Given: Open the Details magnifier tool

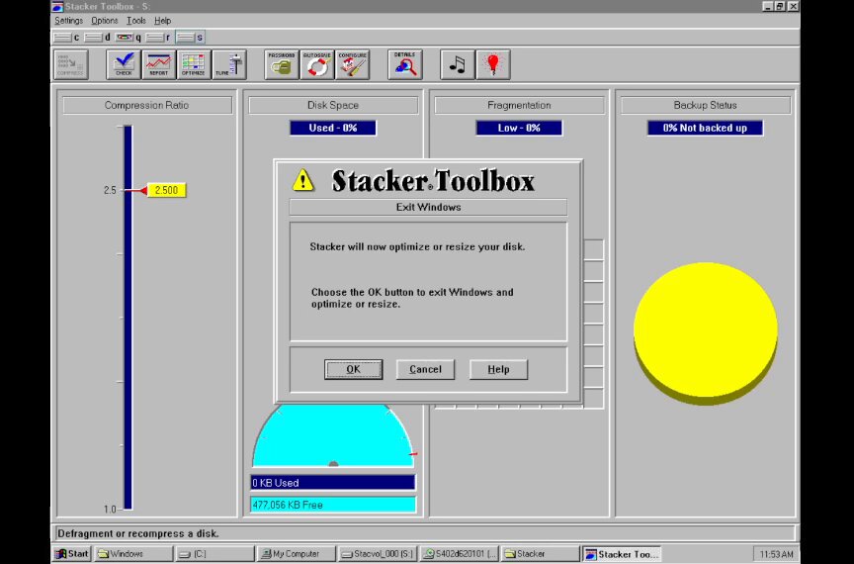Looking at the screenshot, I should [404, 65].
